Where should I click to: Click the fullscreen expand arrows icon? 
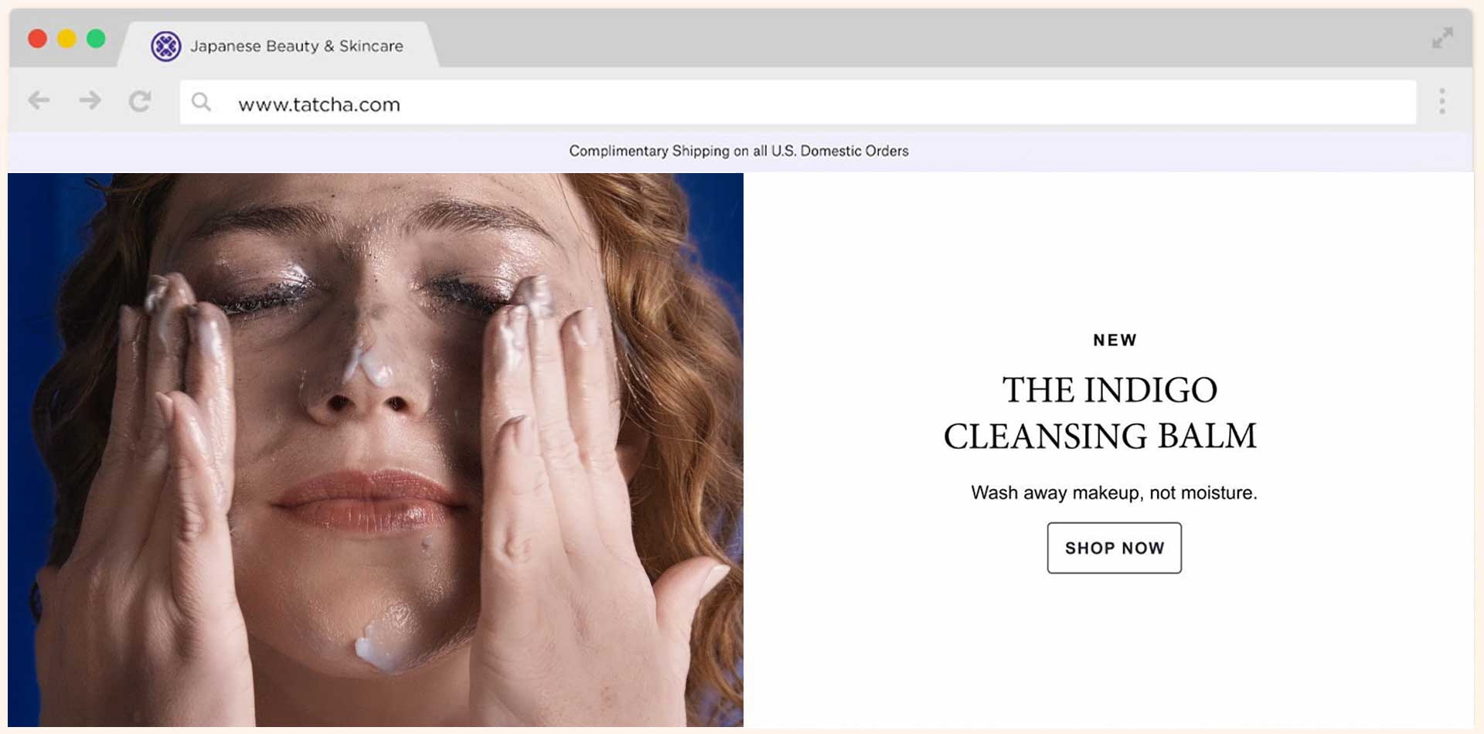tap(1441, 38)
